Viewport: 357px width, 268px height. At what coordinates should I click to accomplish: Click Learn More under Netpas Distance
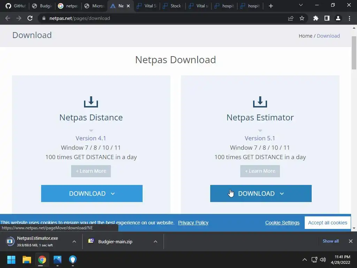click(x=91, y=171)
